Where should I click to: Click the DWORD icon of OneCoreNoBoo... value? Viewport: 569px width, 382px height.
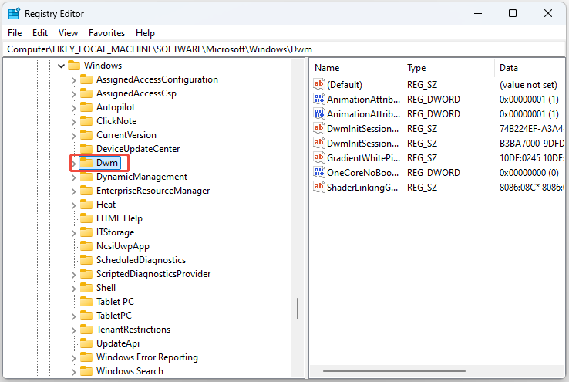point(318,172)
